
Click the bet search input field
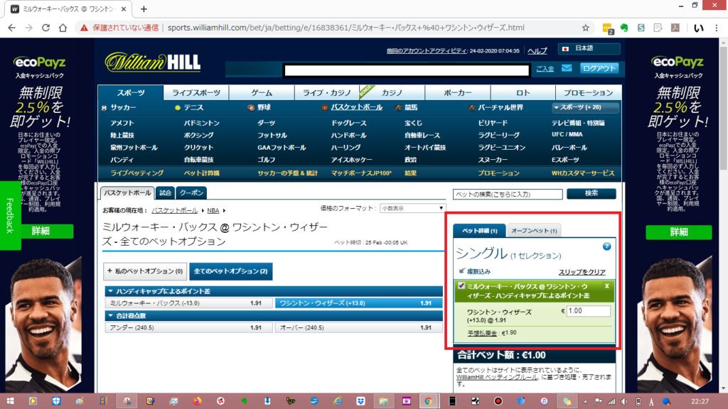click(508, 195)
